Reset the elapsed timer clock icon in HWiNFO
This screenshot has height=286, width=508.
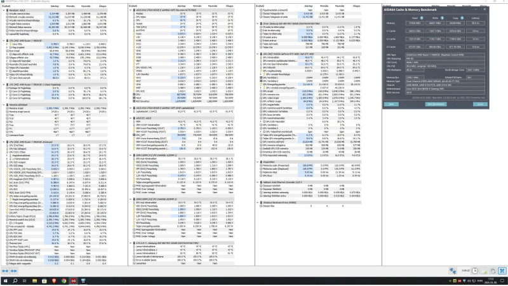[x=474, y=271]
